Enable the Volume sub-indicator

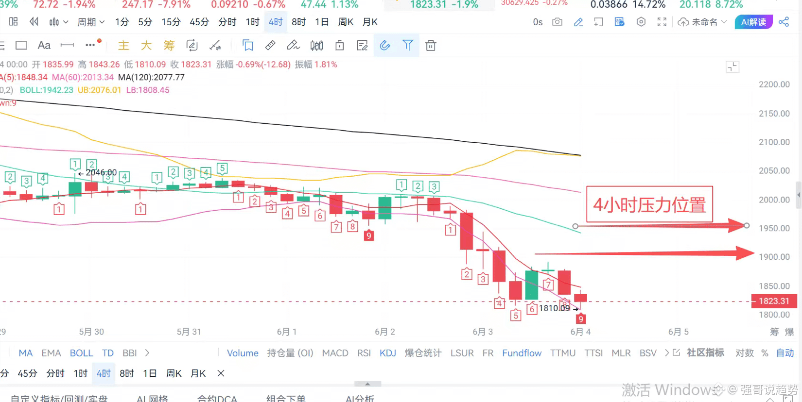[243, 353]
